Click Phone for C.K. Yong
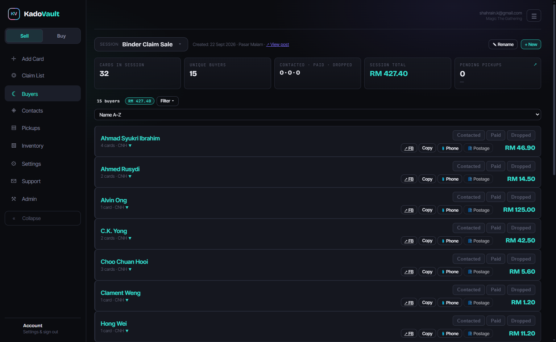Screen dimensions: 556x342 pos(450,241)
